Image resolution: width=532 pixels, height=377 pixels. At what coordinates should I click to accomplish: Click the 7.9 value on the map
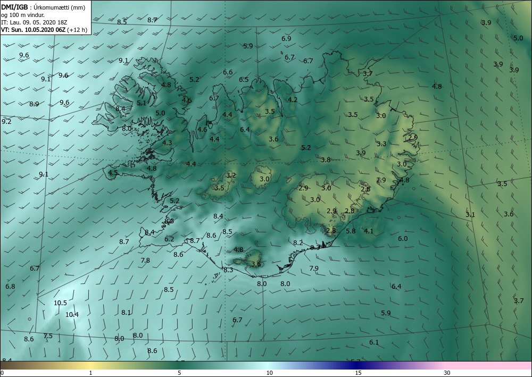click(314, 268)
